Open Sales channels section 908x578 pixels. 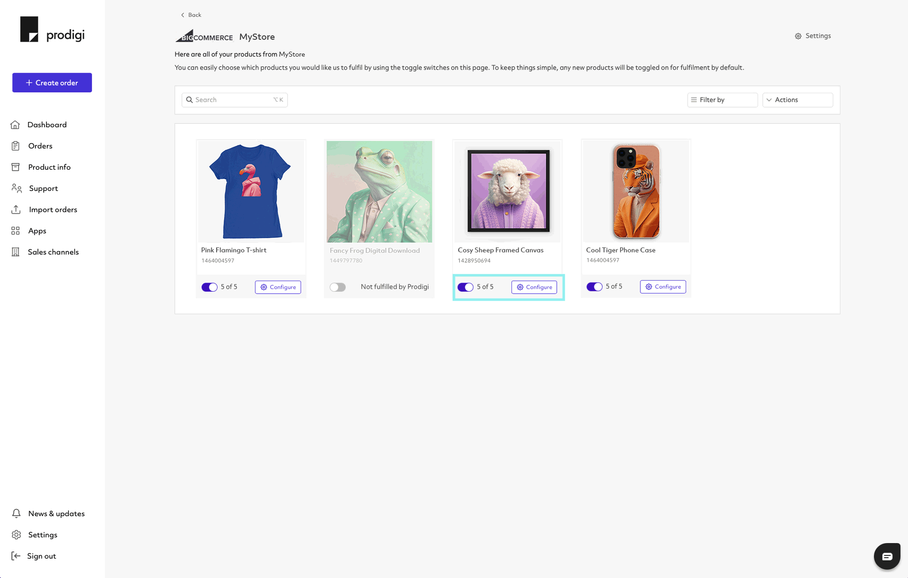click(x=53, y=252)
